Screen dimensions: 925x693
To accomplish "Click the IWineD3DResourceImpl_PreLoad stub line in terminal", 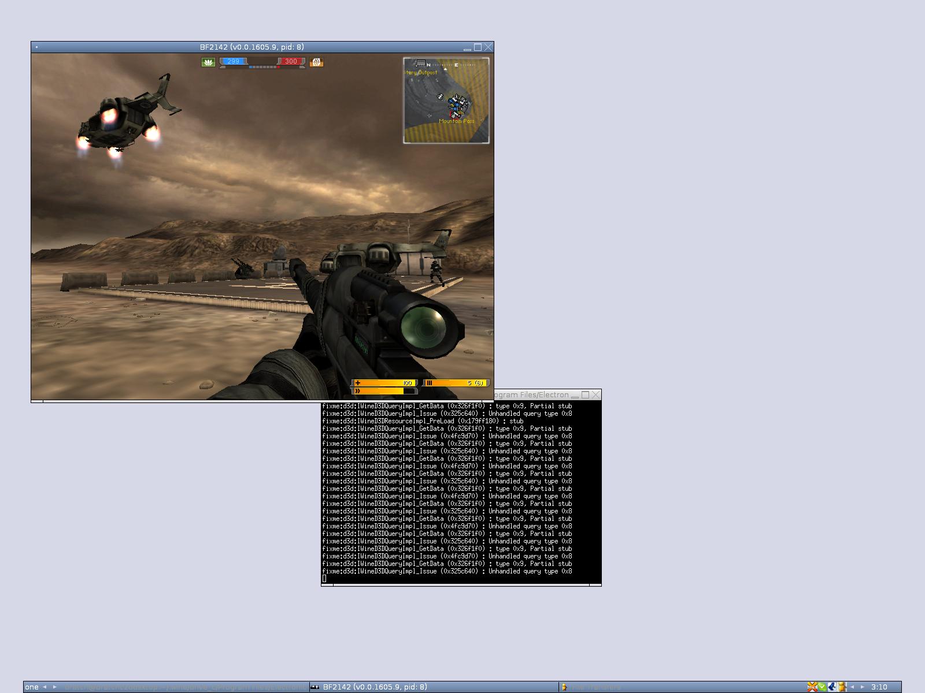I will [423, 421].
